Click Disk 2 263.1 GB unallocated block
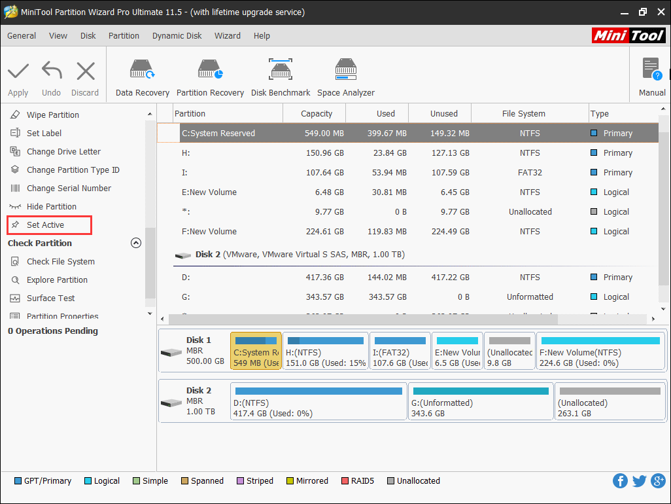The image size is (671, 504). coord(610,401)
